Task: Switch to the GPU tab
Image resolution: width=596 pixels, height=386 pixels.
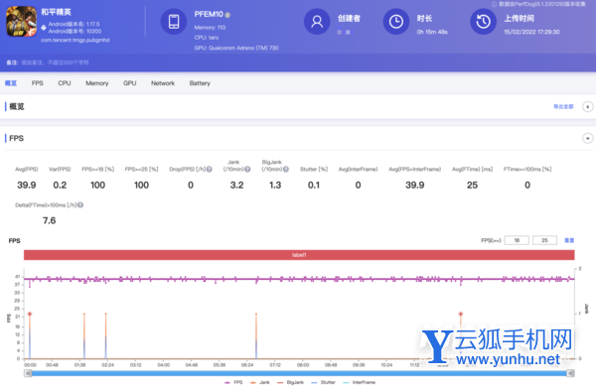Action: (x=129, y=83)
